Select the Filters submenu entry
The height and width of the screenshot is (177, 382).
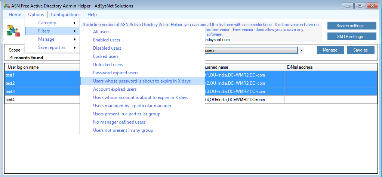point(52,31)
